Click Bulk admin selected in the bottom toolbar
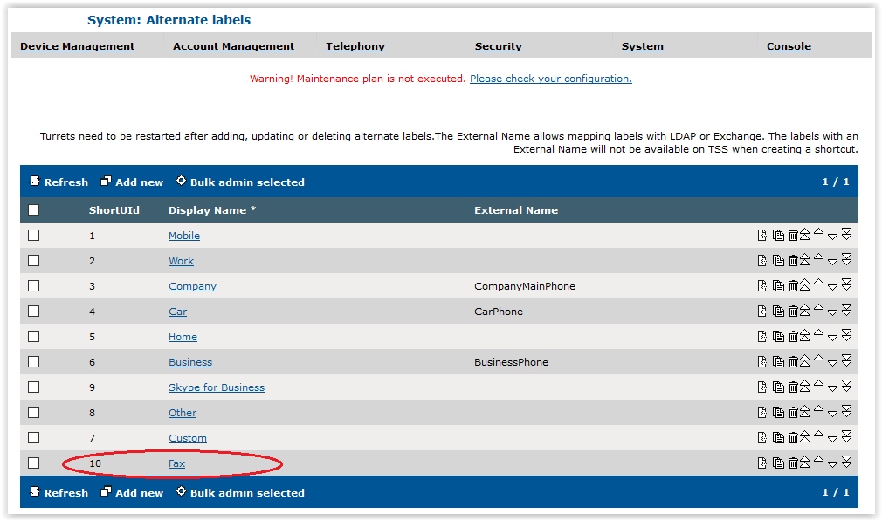This screenshot has width=882, height=521. click(240, 492)
